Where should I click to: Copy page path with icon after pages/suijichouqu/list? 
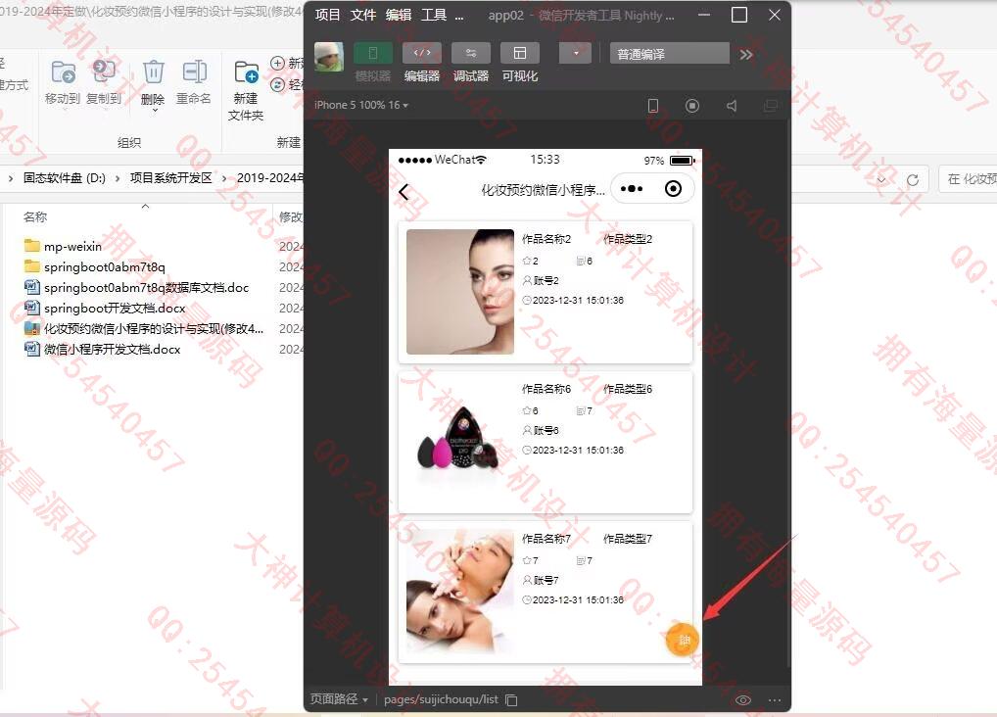[511, 699]
